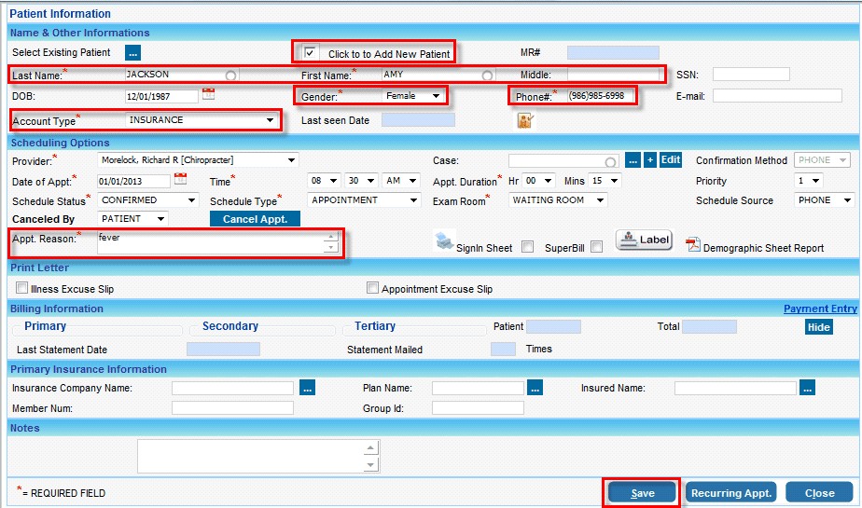The height and width of the screenshot is (508, 862).
Task: Click the Save button
Action: pyautogui.click(x=642, y=492)
